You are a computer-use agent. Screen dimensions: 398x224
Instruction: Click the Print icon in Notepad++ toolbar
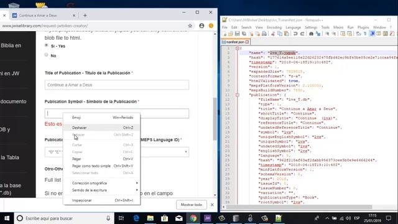pos(264,34)
